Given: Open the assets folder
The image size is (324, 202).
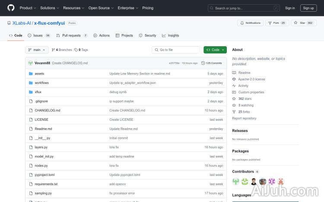Looking at the screenshot, I should [x=39, y=74].
